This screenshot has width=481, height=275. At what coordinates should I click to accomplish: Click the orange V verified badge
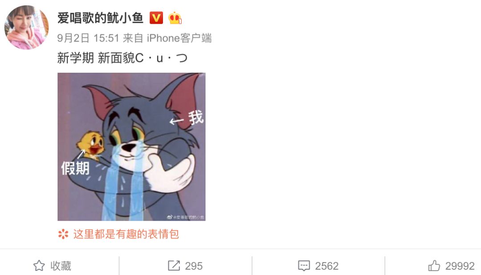[x=156, y=18]
